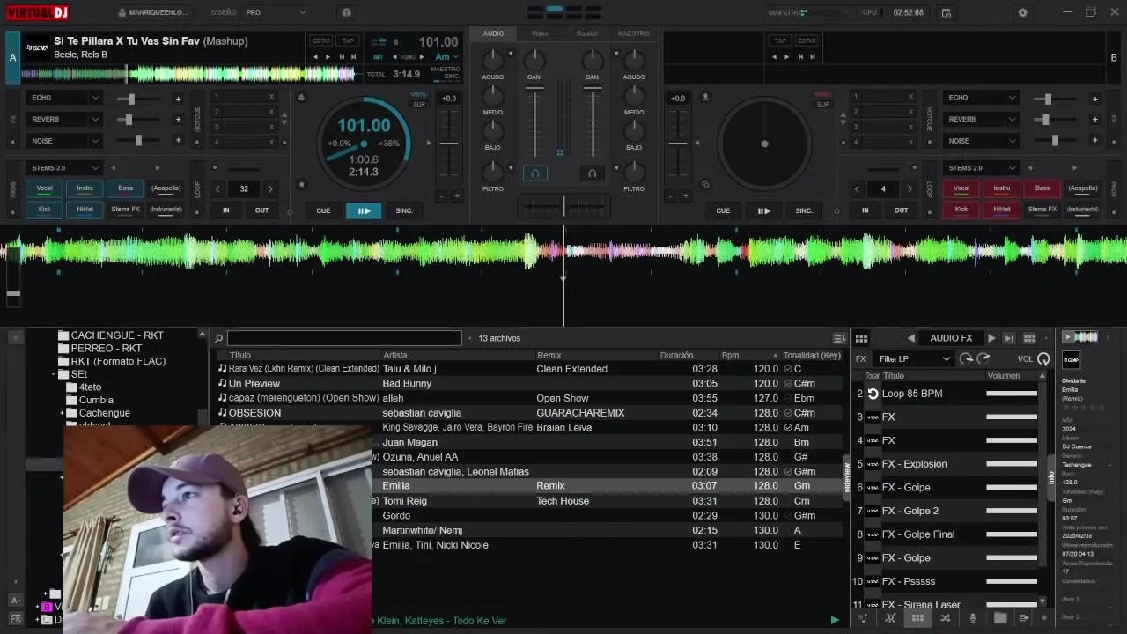Click the eject track icon on deck B
The width and height of the screenshot is (1127, 634).
click(x=704, y=97)
